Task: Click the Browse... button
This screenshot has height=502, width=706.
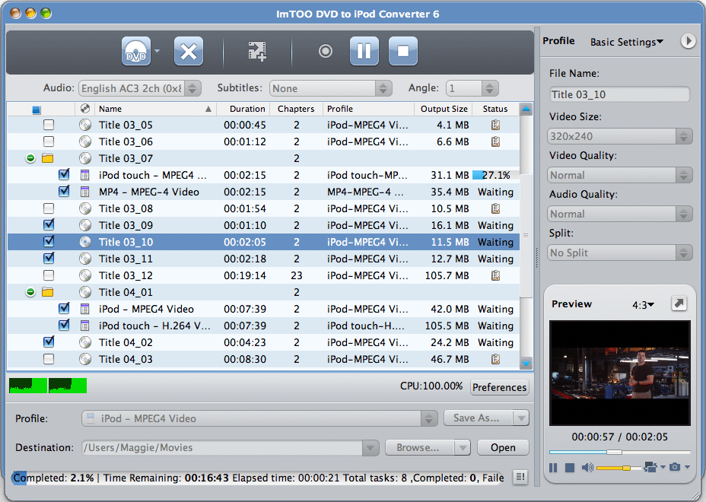Action: tap(419, 447)
